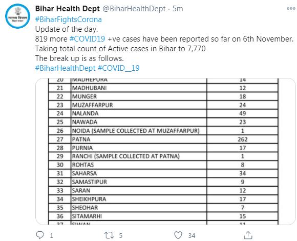Open the district table image attachment
Screen dimensions: 297x241
point(165,151)
